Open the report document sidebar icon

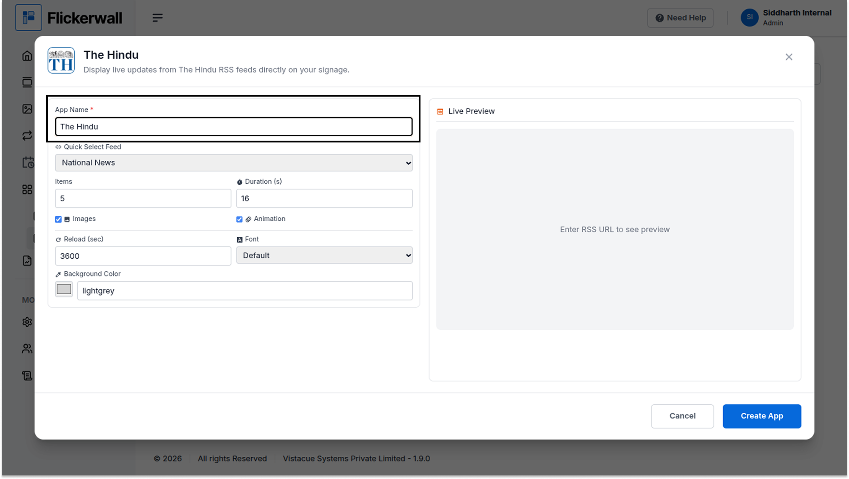click(27, 261)
